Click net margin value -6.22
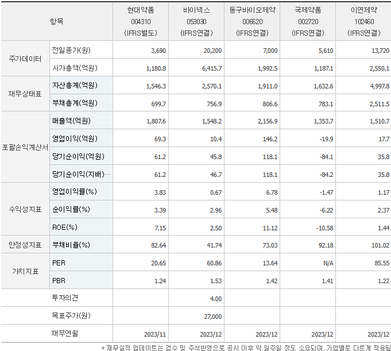 pyautogui.click(x=327, y=210)
